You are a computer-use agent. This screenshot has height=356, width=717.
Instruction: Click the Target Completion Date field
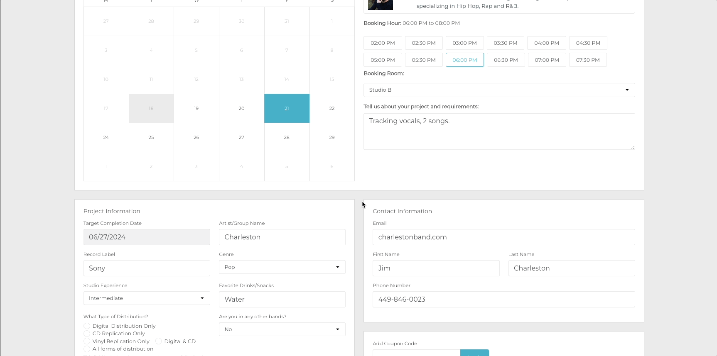pyautogui.click(x=147, y=237)
